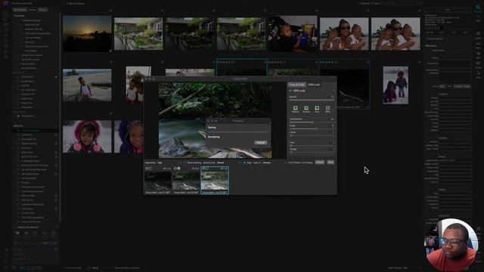Adjust the thumbnail size slider in bottom bar
This screenshot has width=484, height=272.
73,268
